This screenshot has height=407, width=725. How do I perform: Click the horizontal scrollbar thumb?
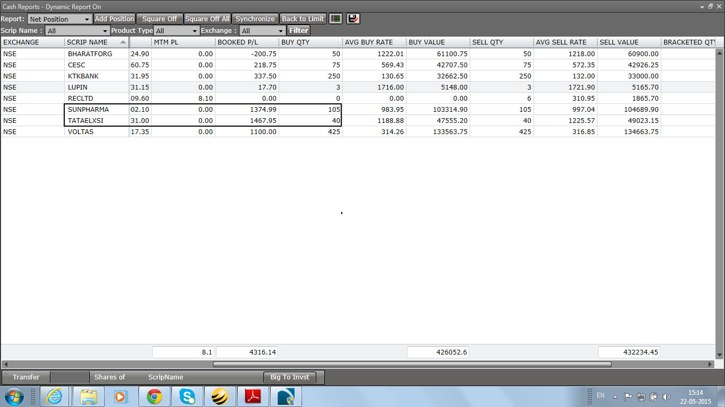point(412,364)
